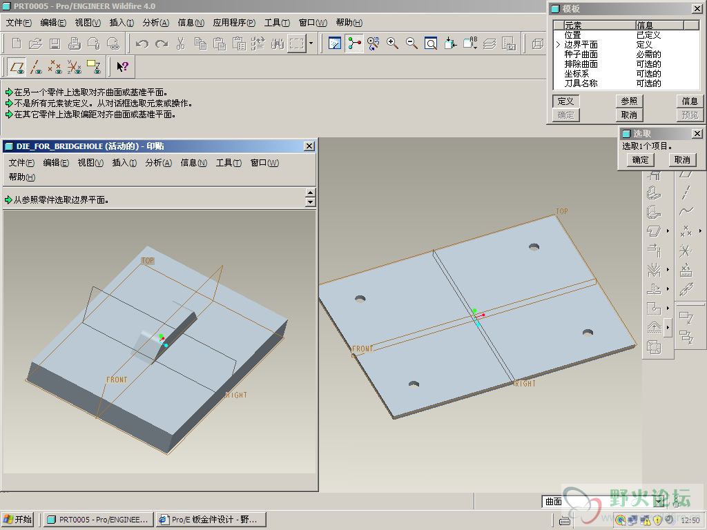The width and height of the screenshot is (707, 530).
Task: Toggle annotation element display
Action: coord(94,67)
